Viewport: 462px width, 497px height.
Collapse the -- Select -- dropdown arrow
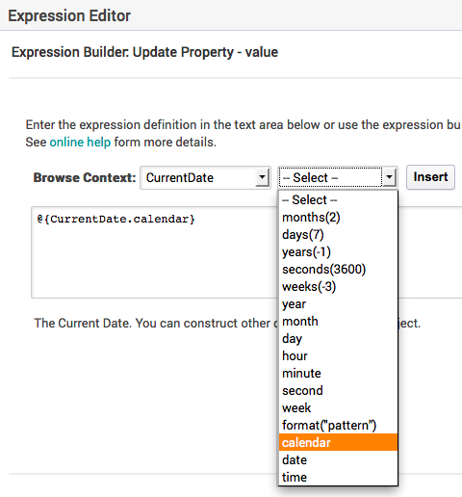[x=389, y=177]
